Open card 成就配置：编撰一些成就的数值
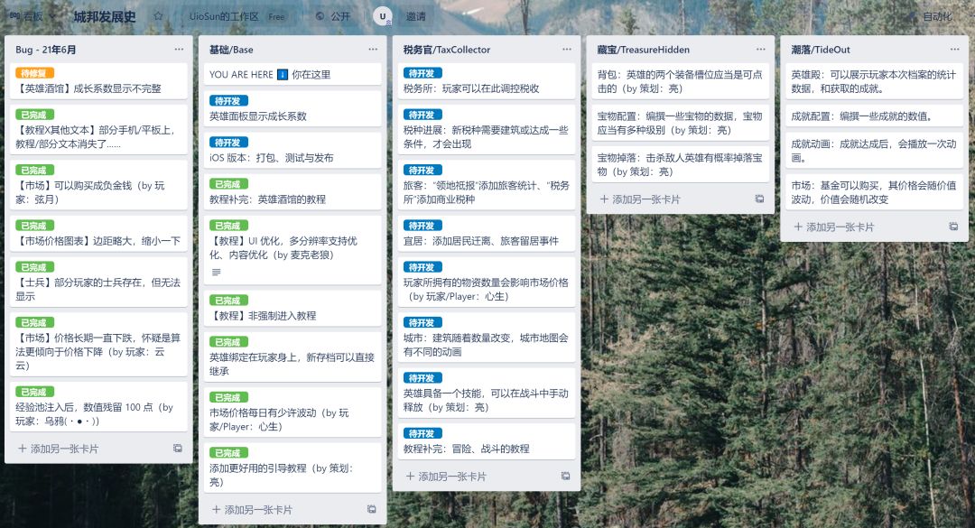975x528 pixels. [874, 116]
